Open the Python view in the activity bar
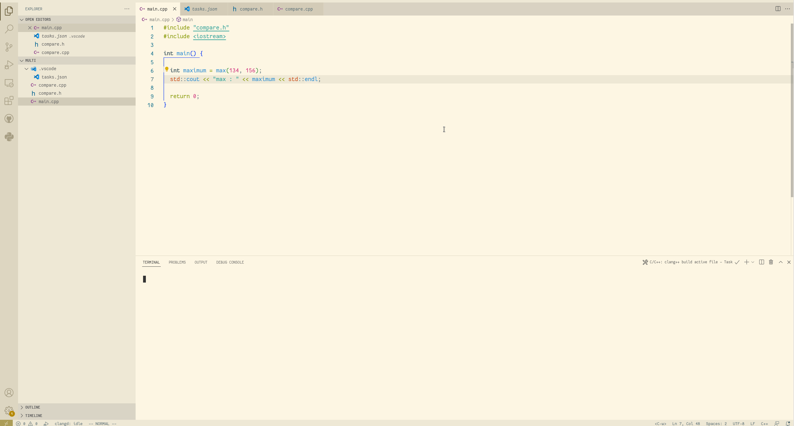The height and width of the screenshot is (426, 794). (x=9, y=137)
